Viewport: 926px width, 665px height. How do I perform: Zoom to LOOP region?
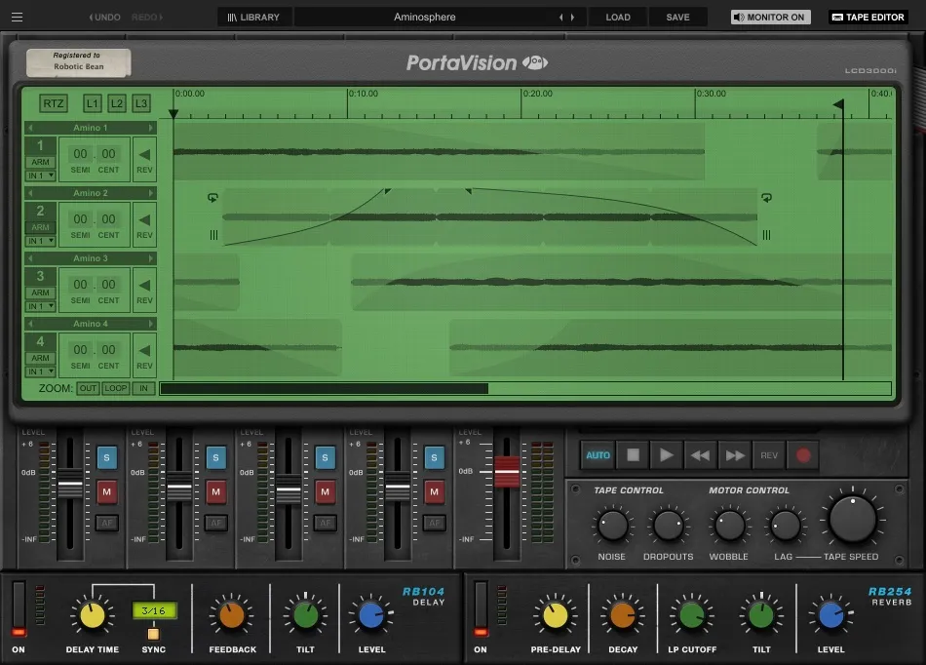[115, 388]
